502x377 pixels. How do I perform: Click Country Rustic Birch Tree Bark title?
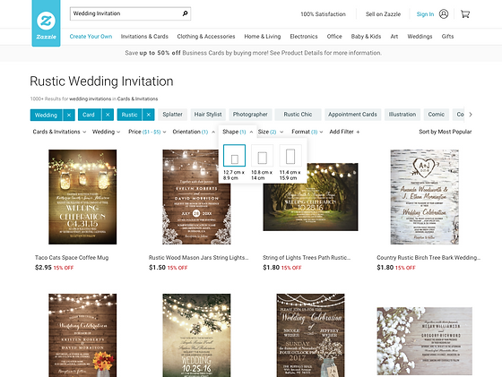point(428,258)
